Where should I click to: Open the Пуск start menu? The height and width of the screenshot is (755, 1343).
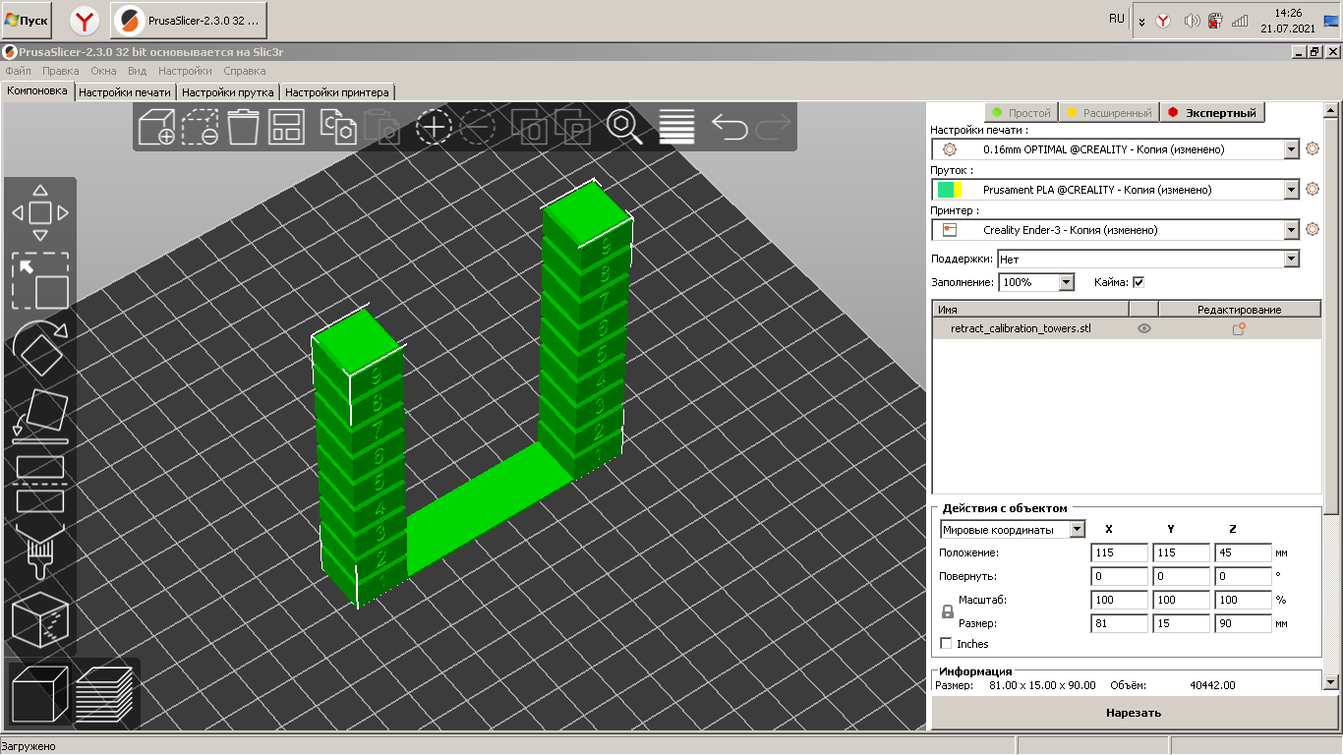click(x=28, y=20)
